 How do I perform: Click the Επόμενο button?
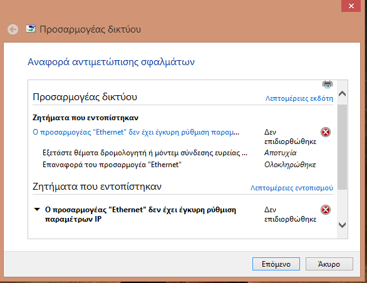coord(276,264)
